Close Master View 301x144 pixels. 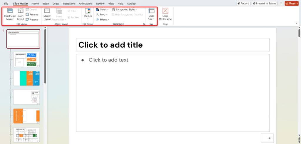165,12
